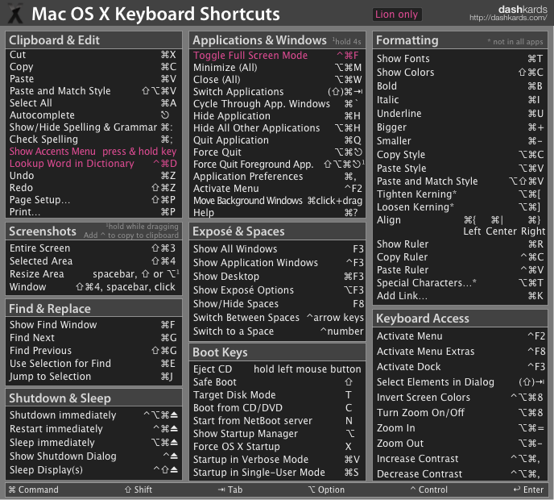Select the 'Eject CD' boot row

tap(277, 369)
